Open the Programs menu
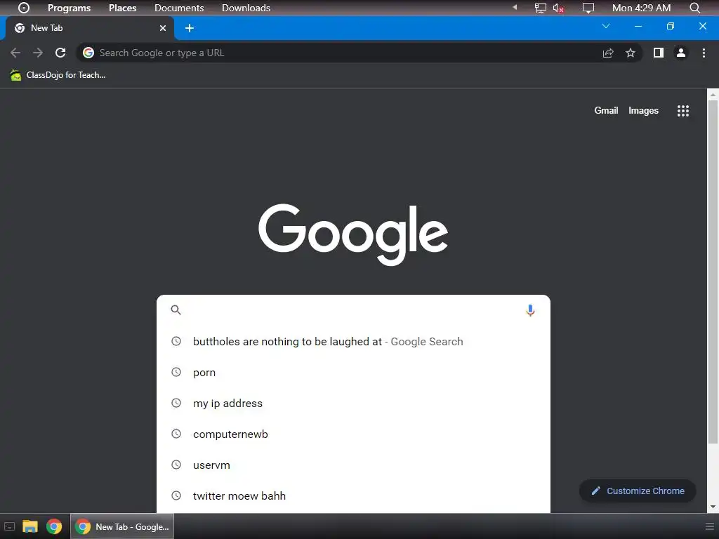Viewport: 719px width, 539px height. coord(70,8)
